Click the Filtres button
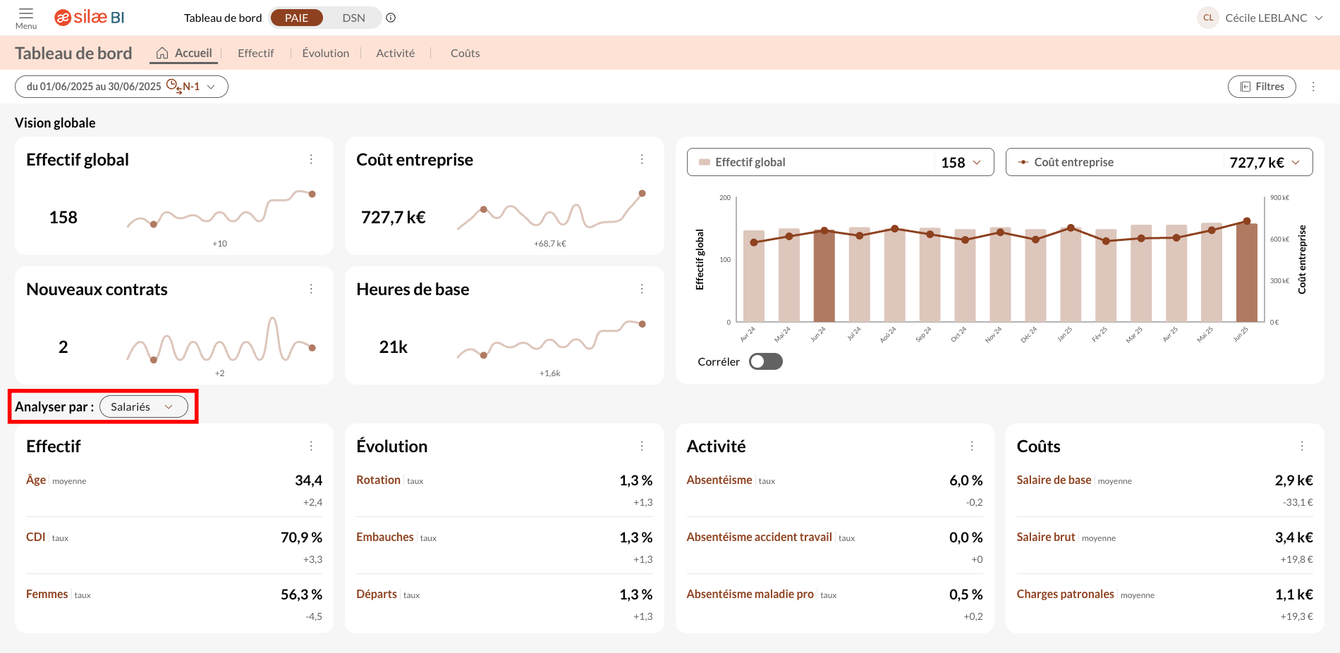1340x653 pixels. click(1262, 87)
